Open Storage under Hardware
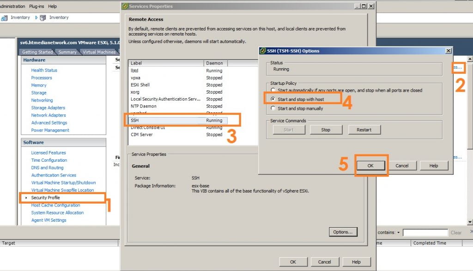 click(39, 93)
